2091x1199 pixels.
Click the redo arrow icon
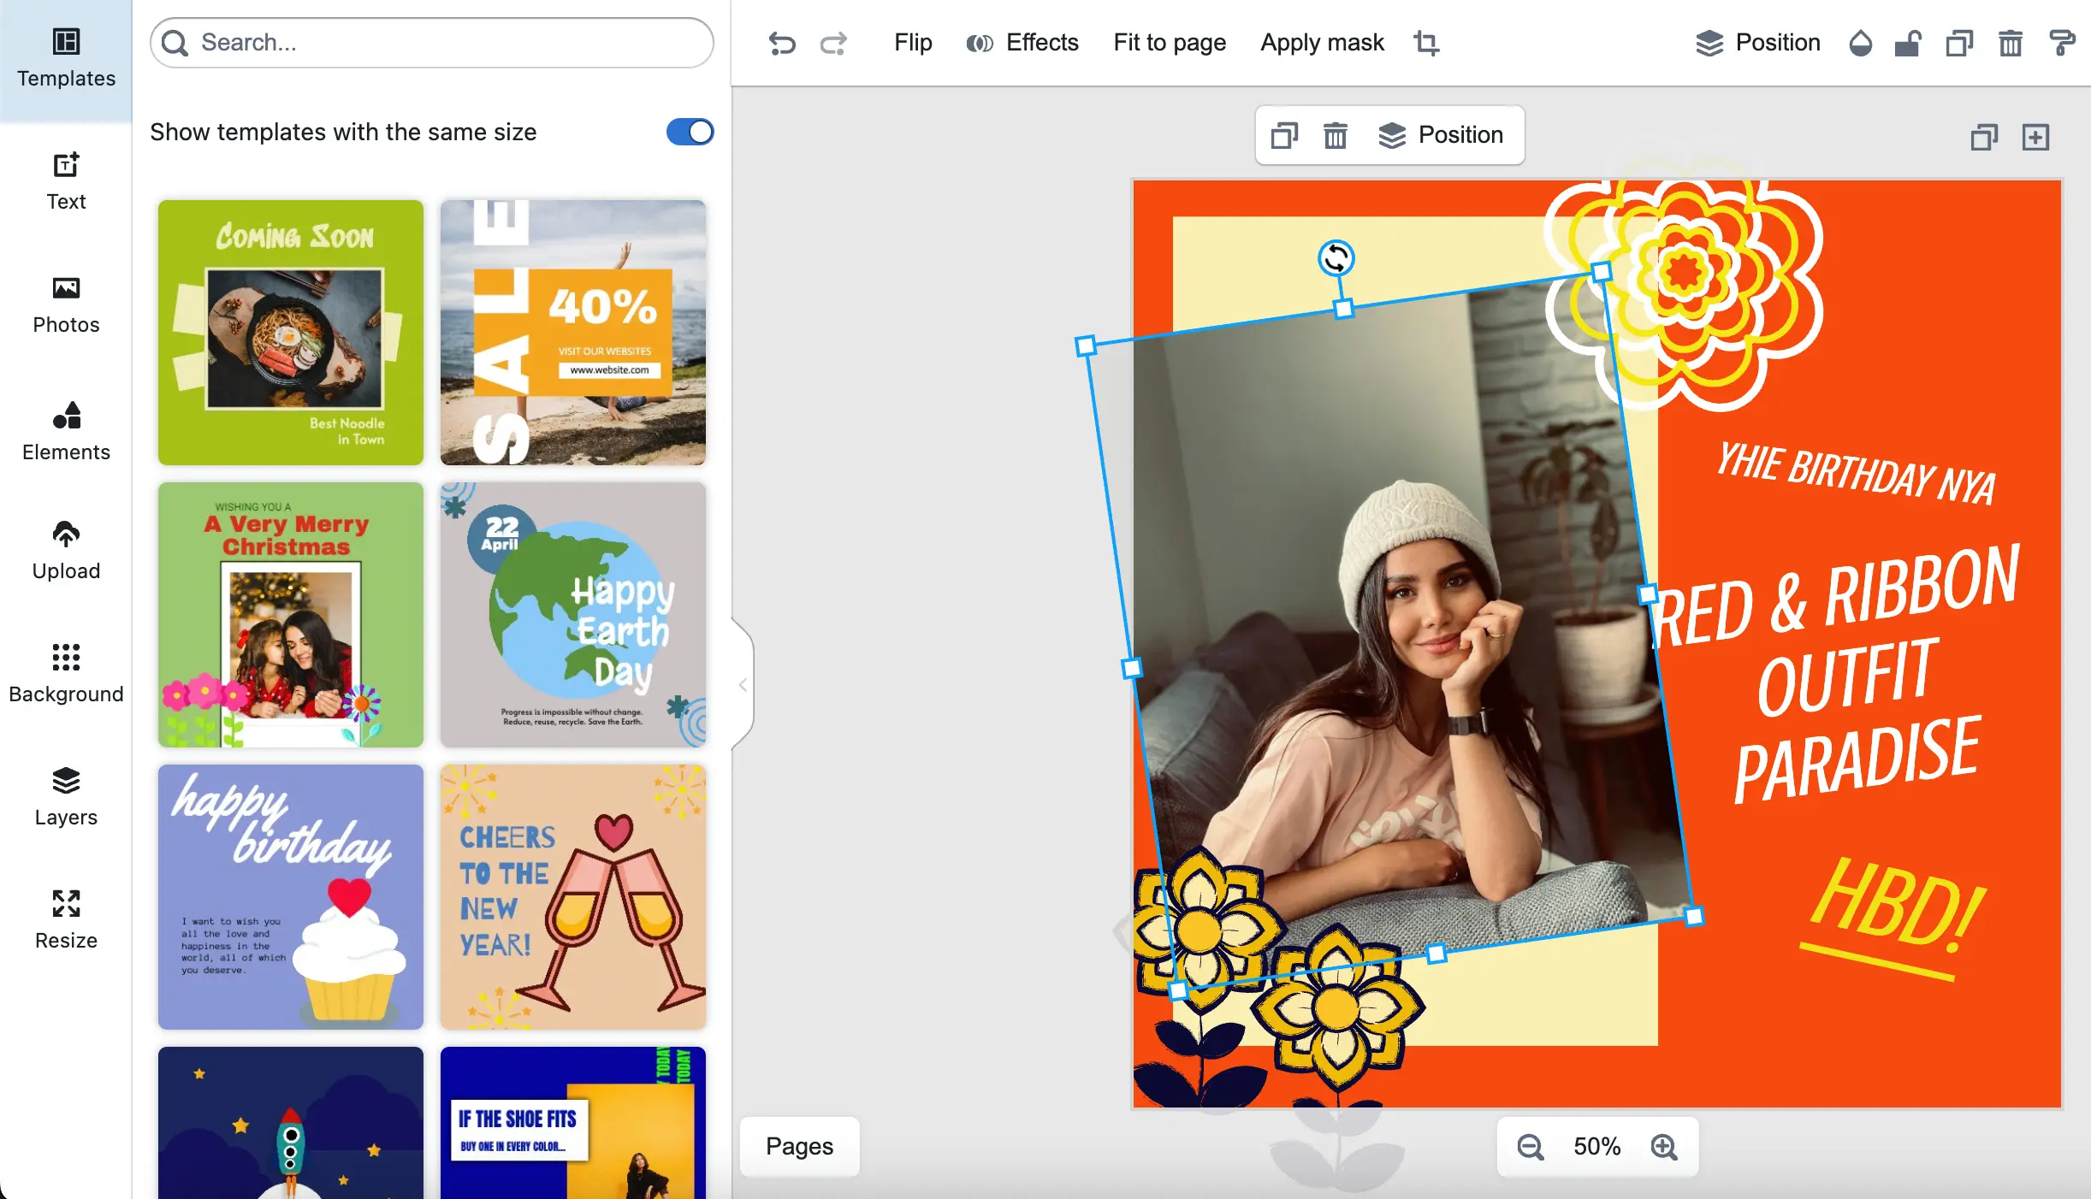(833, 43)
